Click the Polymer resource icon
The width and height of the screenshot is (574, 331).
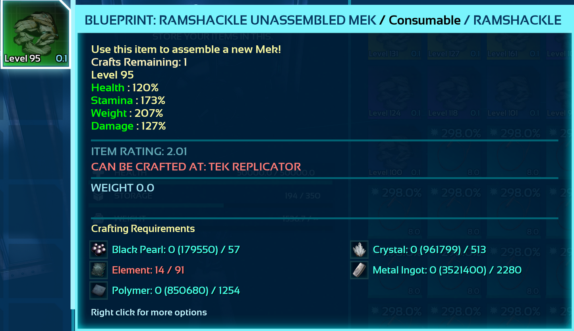pyautogui.click(x=99, y=290)
